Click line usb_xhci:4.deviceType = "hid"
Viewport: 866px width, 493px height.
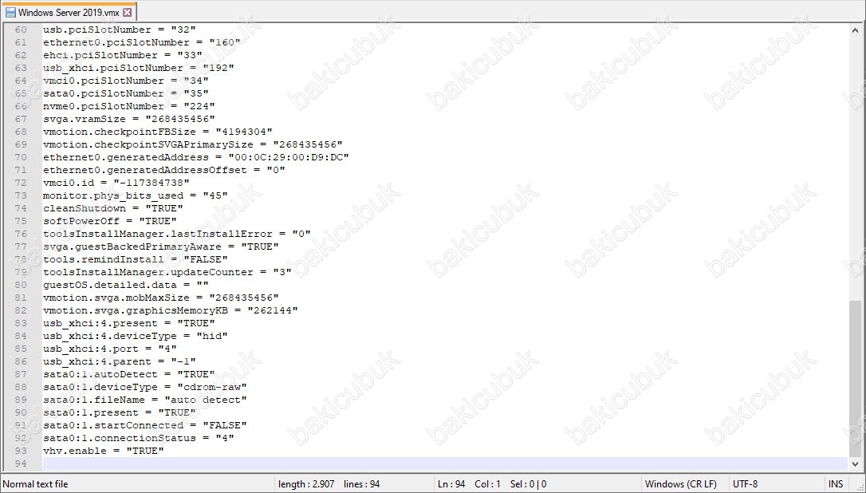[136, 336]
